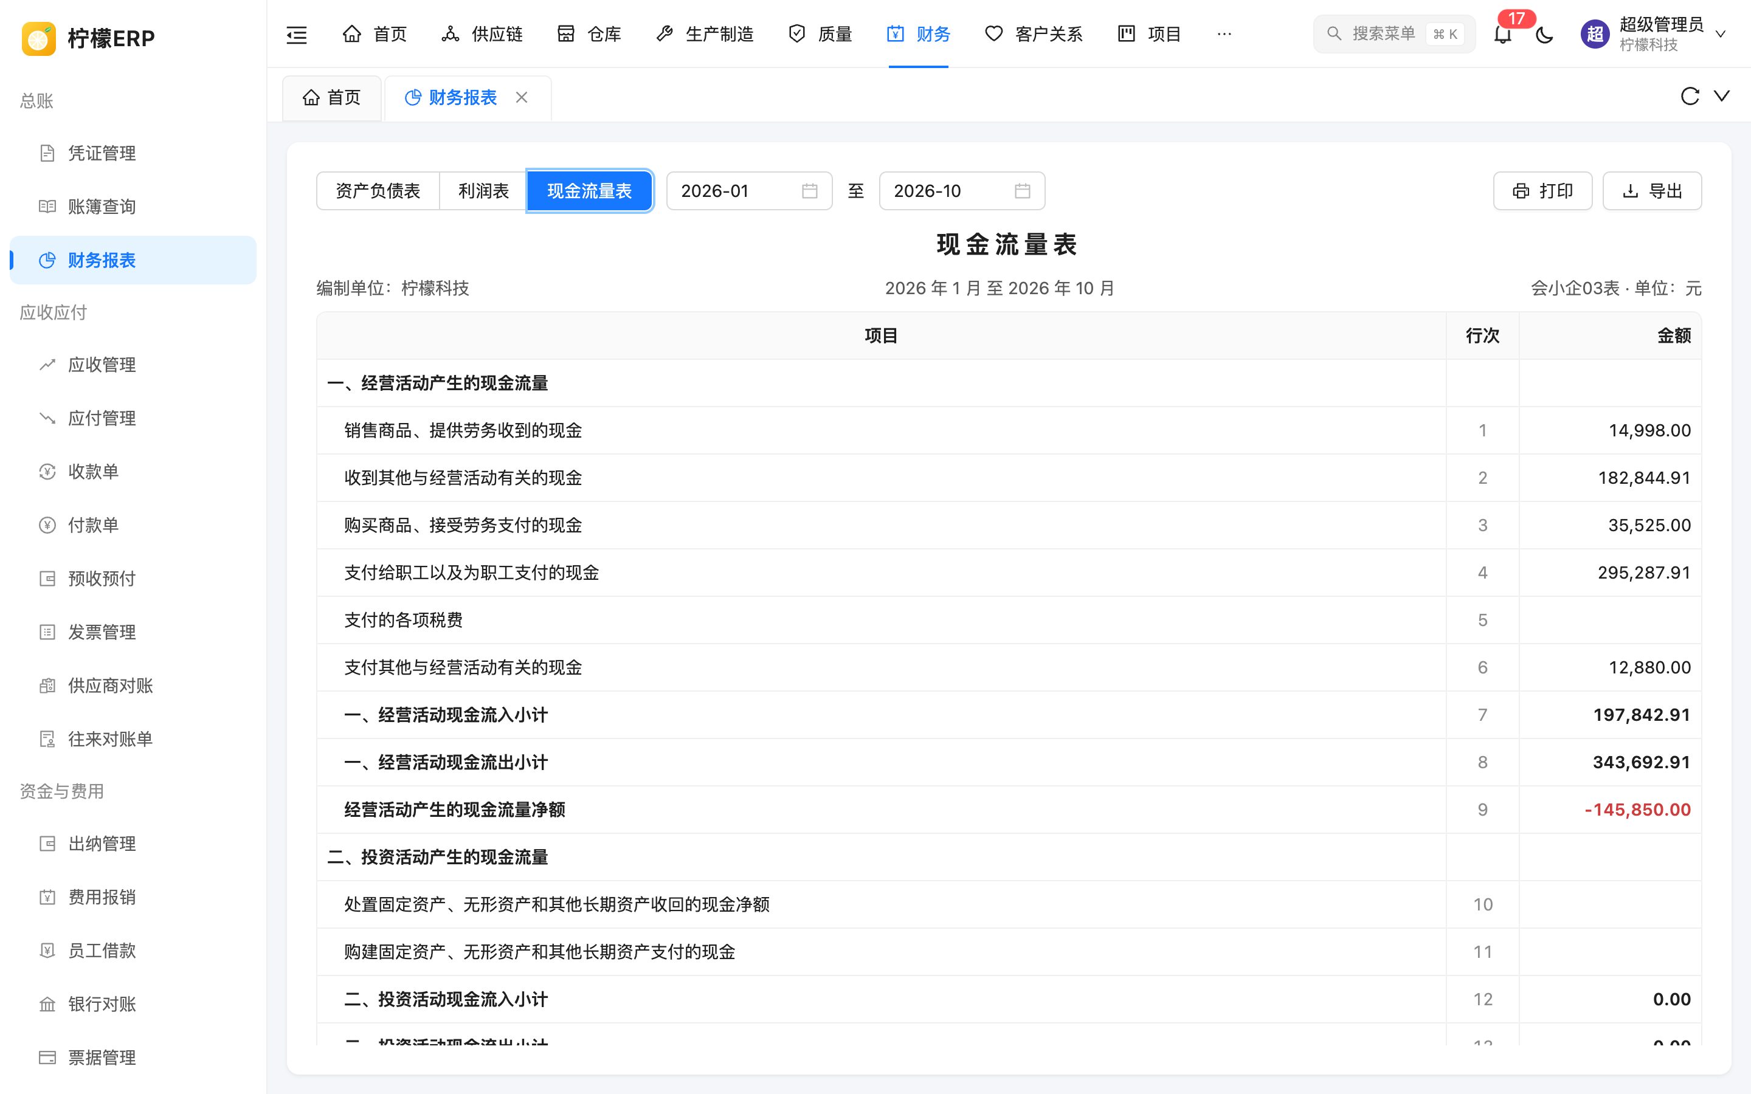
Task: Go to 客户关系 top menu
Action: [x=1033, y=34]
